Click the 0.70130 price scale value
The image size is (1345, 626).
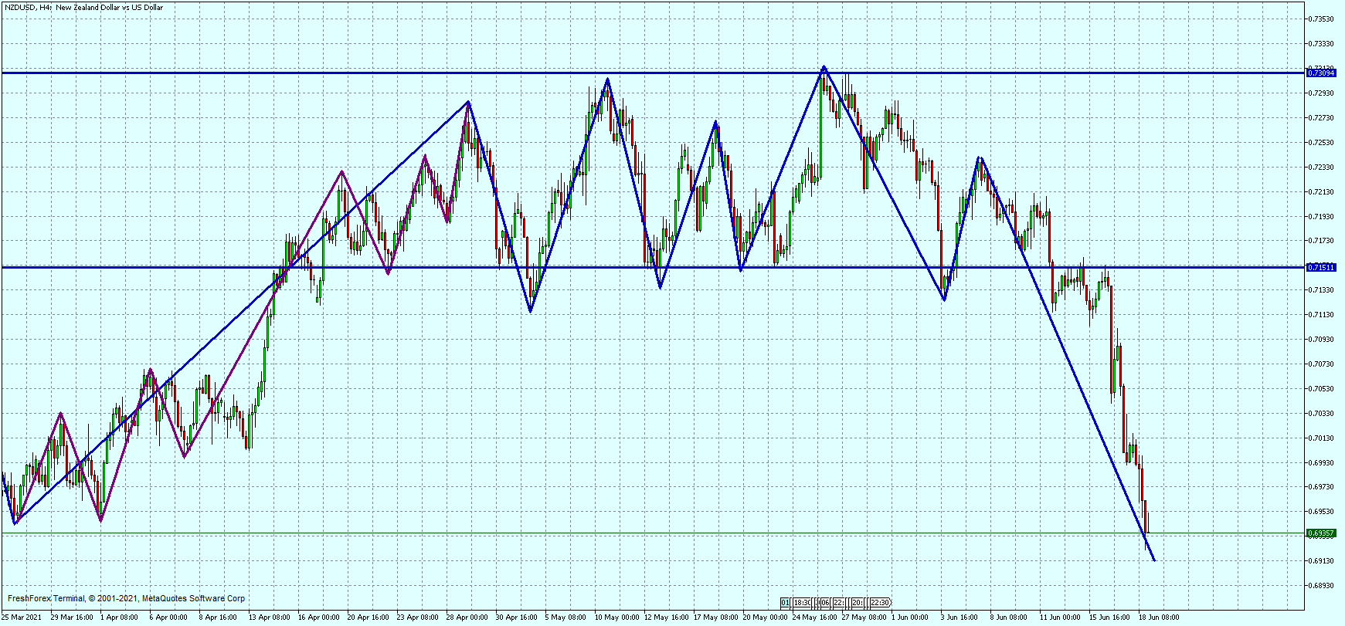point(1323,438)
